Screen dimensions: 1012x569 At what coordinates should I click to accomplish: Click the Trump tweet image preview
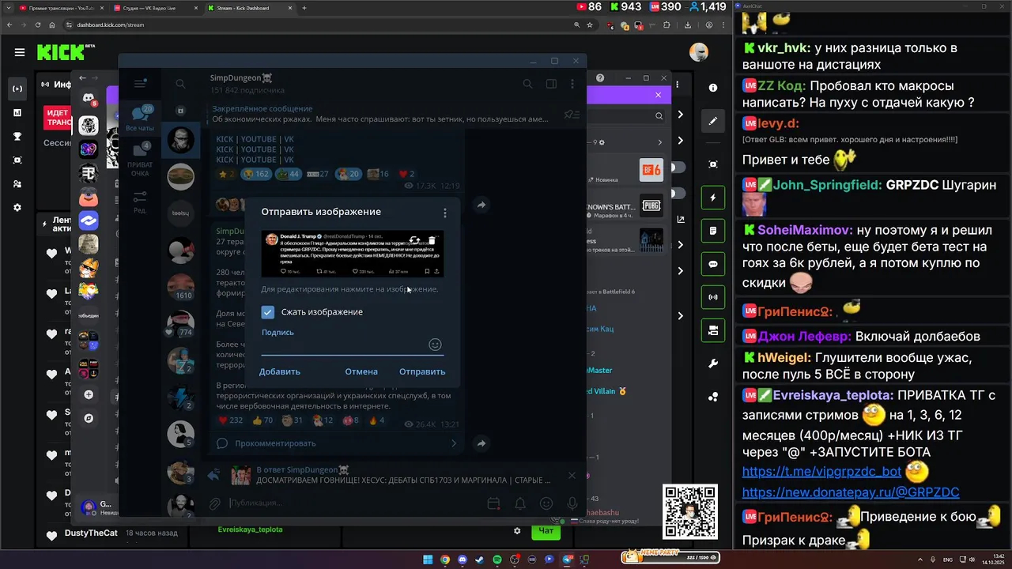(x=353, y=254)
